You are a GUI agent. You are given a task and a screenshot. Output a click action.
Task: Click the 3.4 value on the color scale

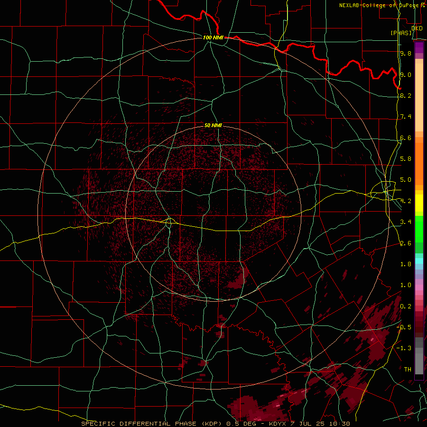406,222
